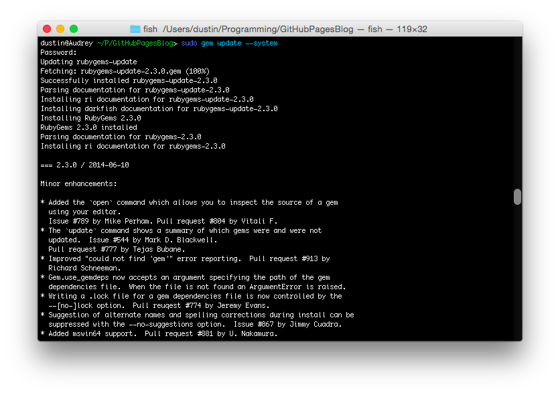Click the 'Minor enhancements:' line
The height and width of the screenshot is (395, 560).
[78, 183]
